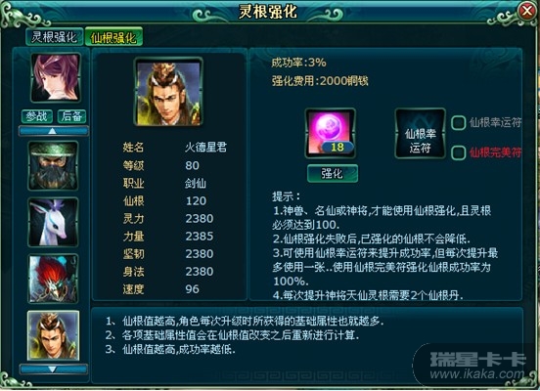The height and width of the screenshot is (391, 540).
Task: Show the 后备 reserve character list
Action: (x=71, y=116)
